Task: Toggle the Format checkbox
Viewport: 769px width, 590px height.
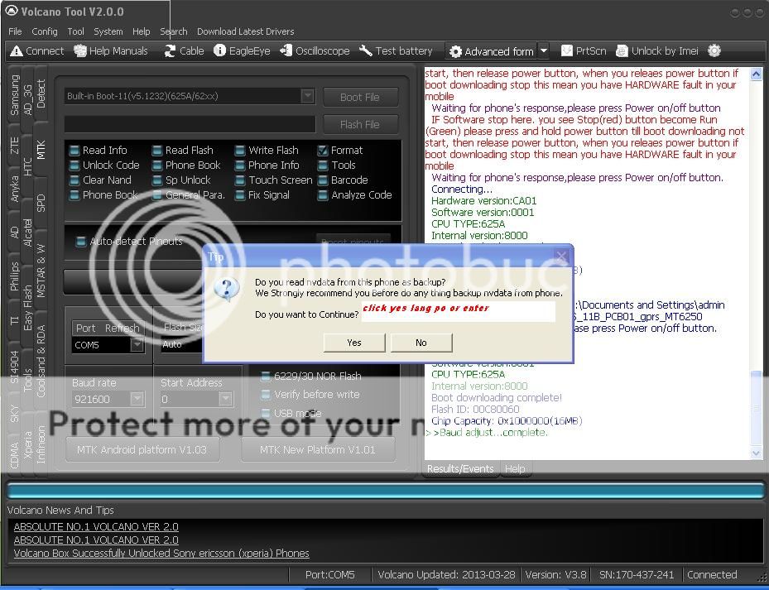Action: (x=323, y=151)
